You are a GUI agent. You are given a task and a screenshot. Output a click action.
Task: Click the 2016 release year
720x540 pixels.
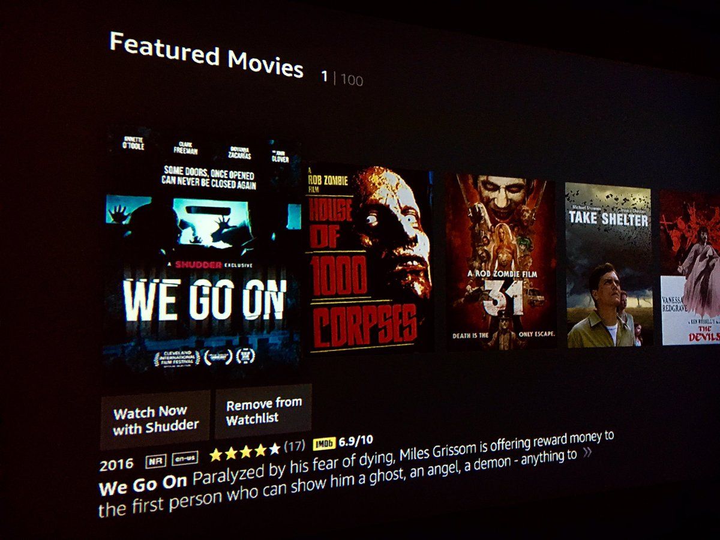tap(116, 466)
